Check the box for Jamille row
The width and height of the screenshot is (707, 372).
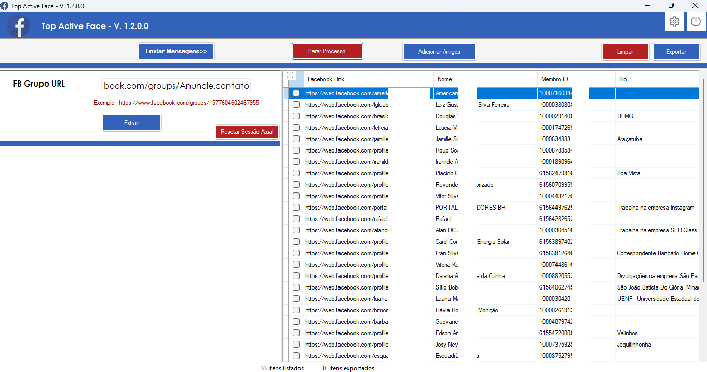(296, 139)
